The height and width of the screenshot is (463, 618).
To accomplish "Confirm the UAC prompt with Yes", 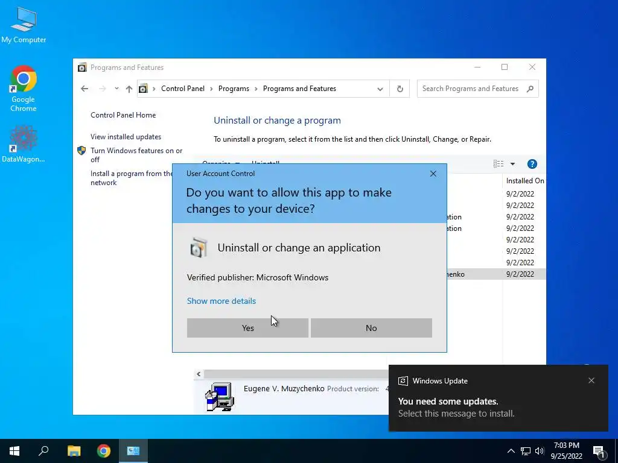I will [247, 328].
